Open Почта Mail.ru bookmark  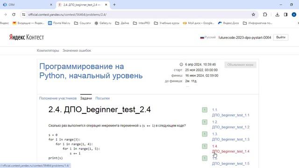click(x=59, y=23)
